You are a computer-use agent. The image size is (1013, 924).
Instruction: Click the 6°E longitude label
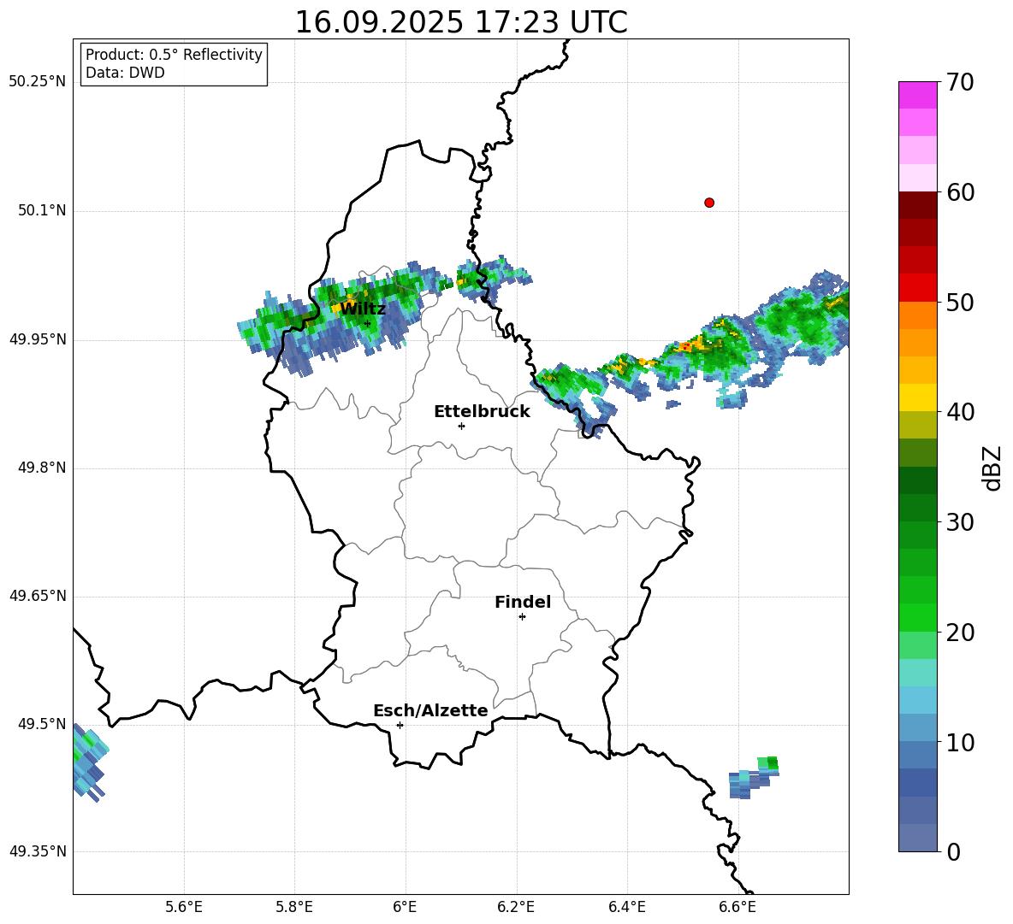(x=405, y=907)
